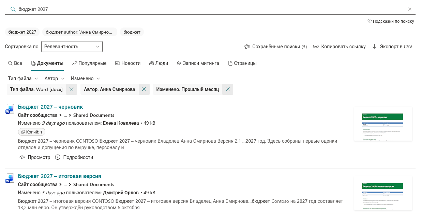This screenshot has width=421, height=214.
Task: Select suggestion chip with author Анна Смирнова
Action: tap(80, 32)
